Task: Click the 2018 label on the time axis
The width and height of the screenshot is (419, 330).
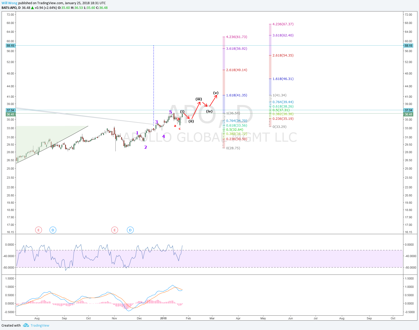Action: click(x=163, y=318)
